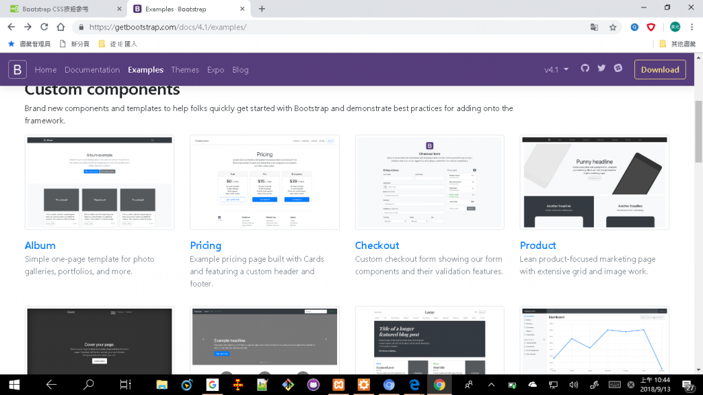
Task: Go back with the browser back arrow
Action: [11, 27]
